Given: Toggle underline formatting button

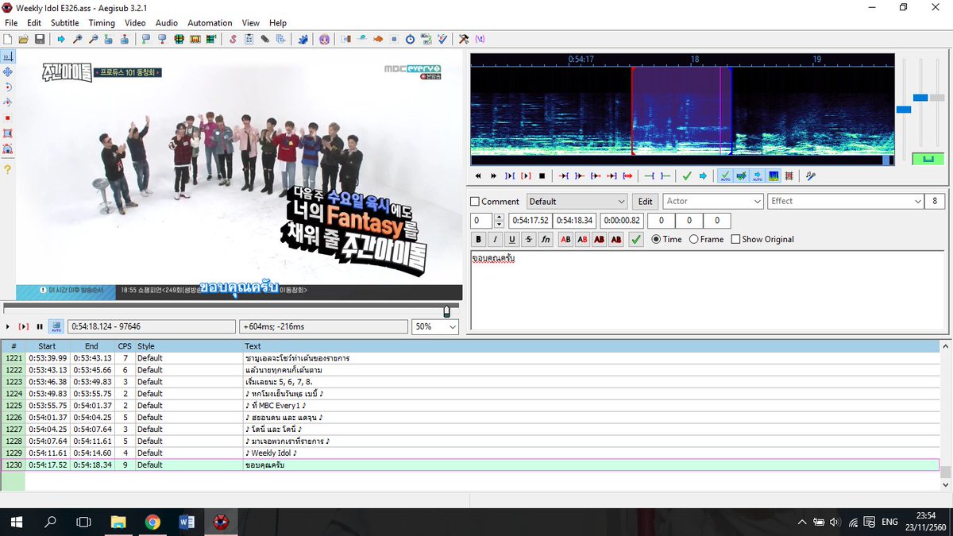Looking at the screenshot, I should 512,239.
